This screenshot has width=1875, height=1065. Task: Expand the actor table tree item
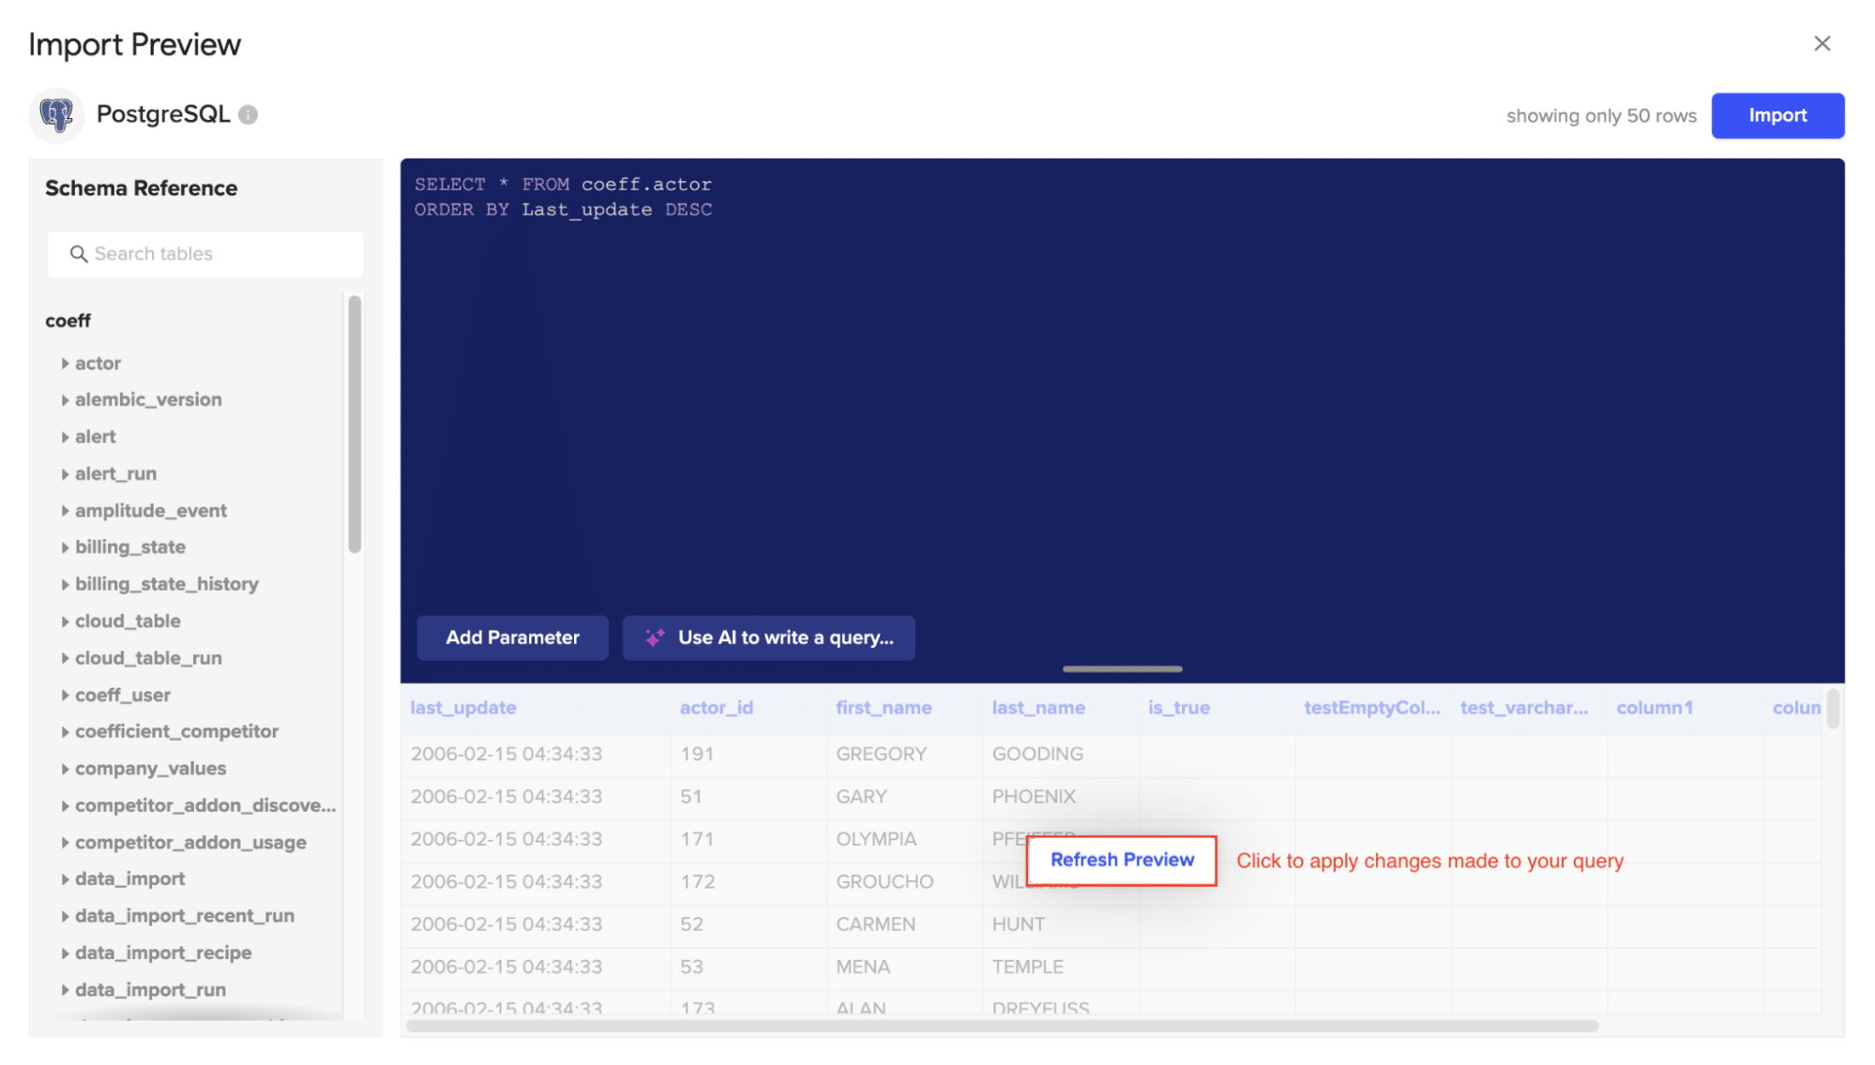coord(65,364)
